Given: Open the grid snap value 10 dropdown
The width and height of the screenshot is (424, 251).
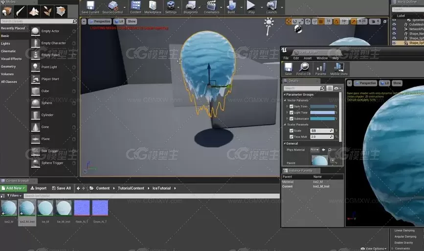Looking at the screenshot, I should tap(328, 22).
